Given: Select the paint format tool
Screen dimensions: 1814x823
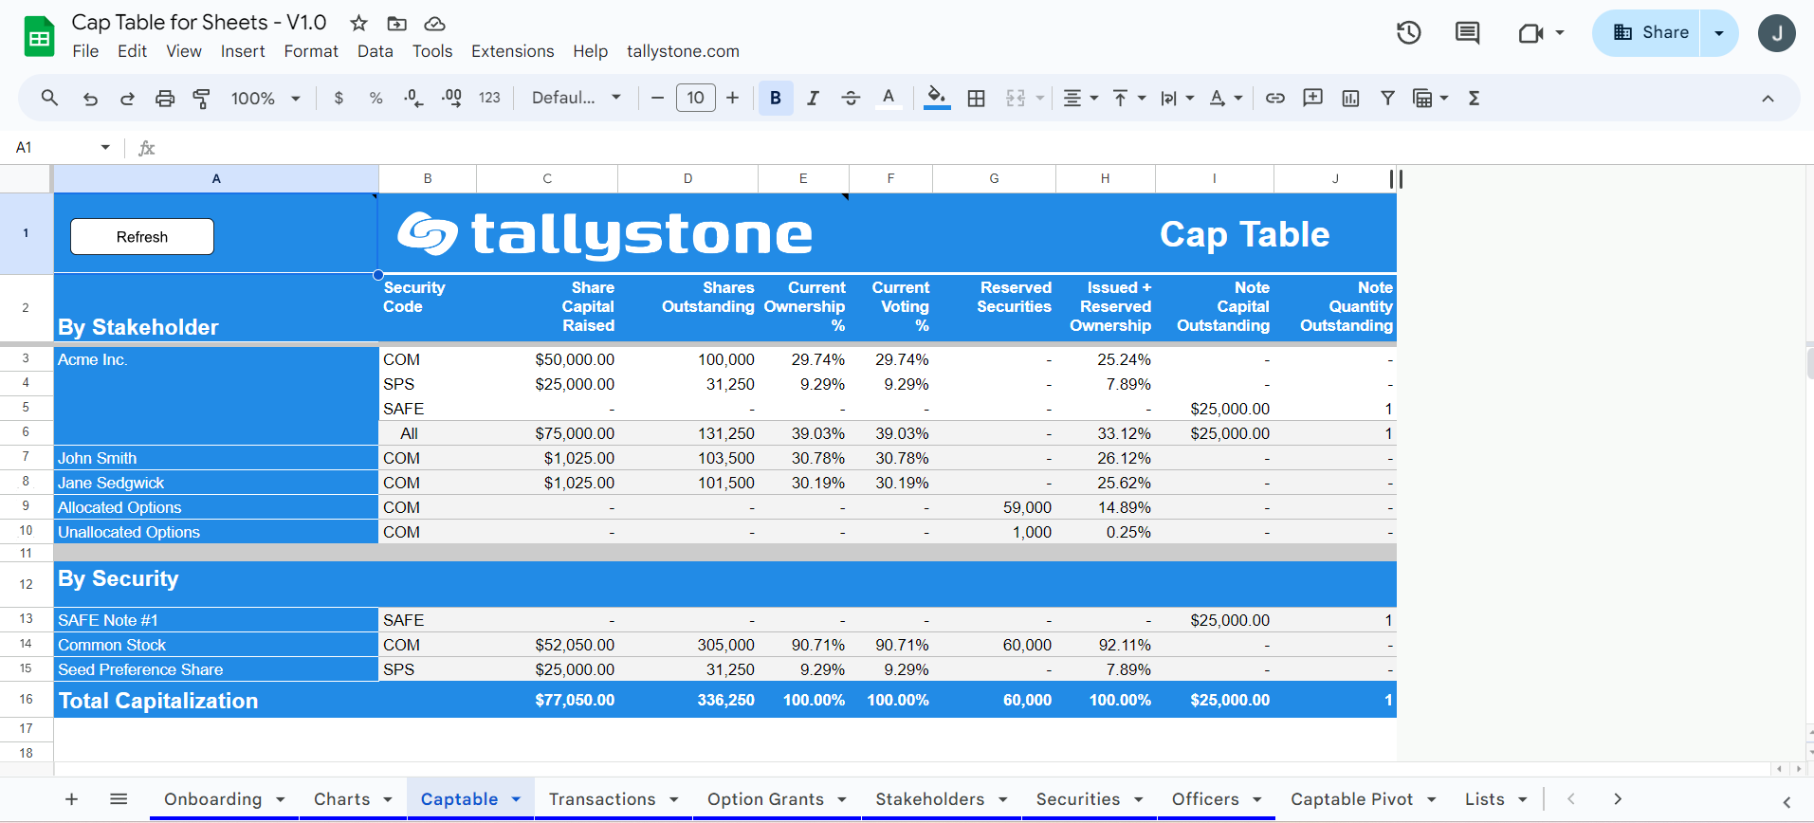Looking at the screenshot, I should (x=202, y=98).
